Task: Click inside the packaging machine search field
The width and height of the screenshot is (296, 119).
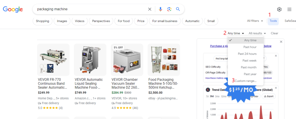Action: tap(90, 9)
